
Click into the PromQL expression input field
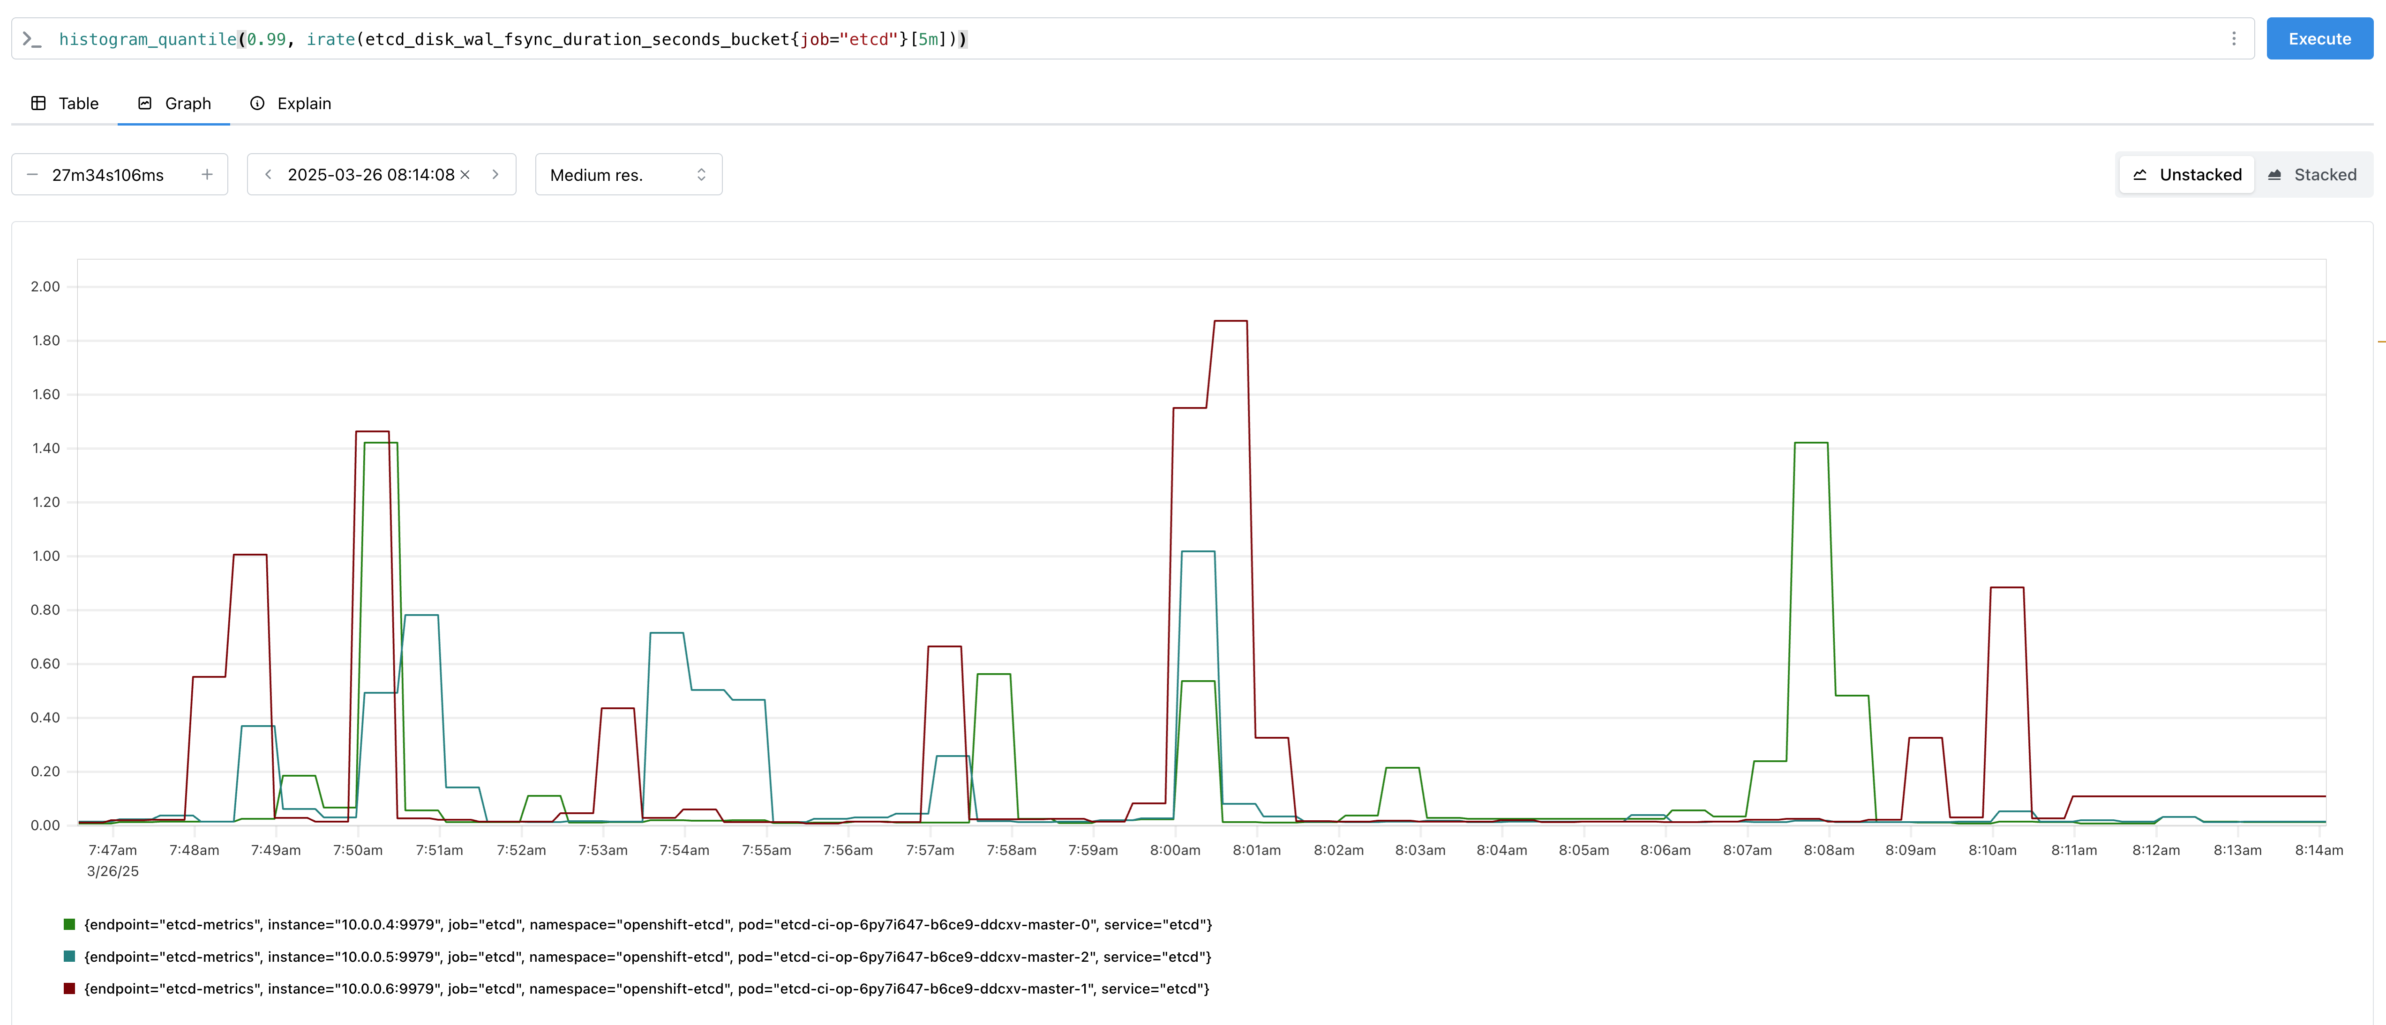click(x=1111, y=39)
